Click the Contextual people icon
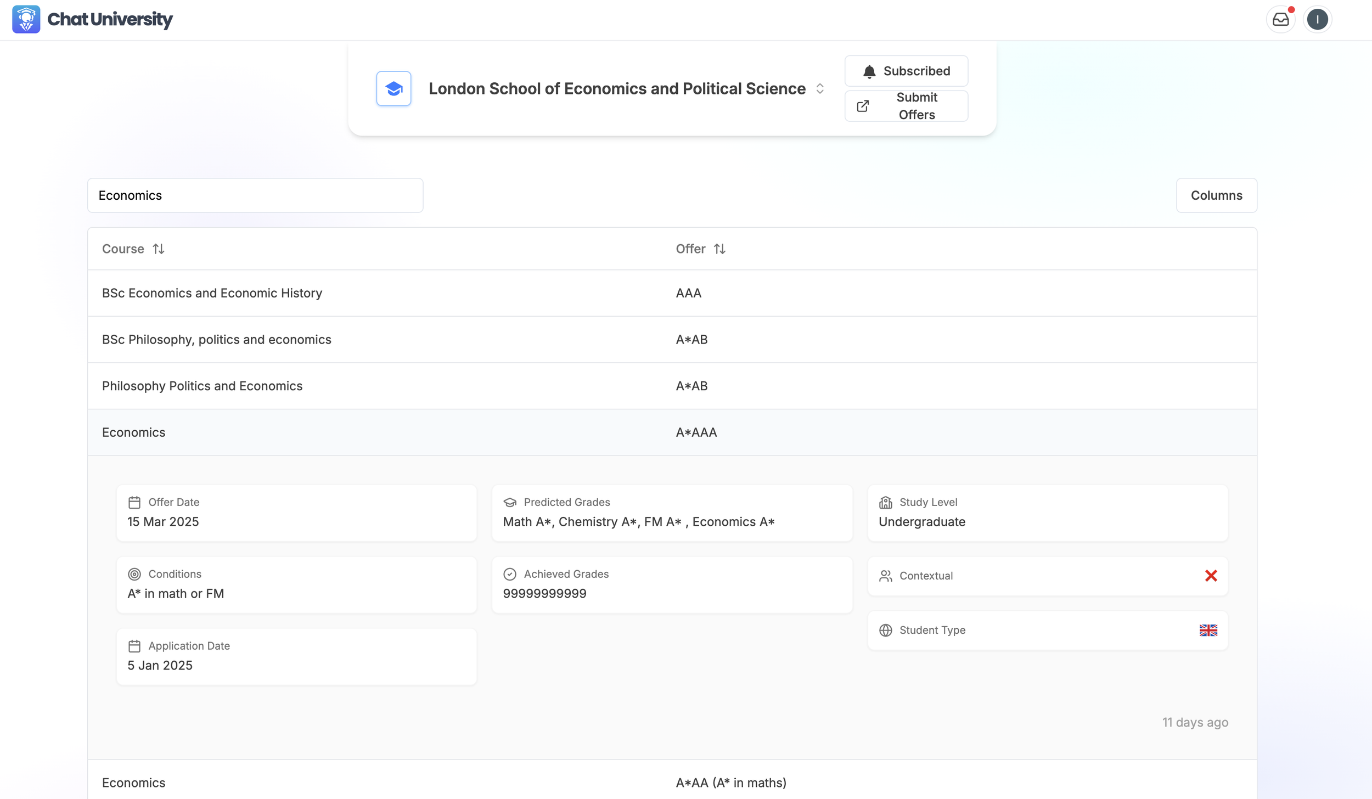 pyautogui.click(x=886, y=576)
